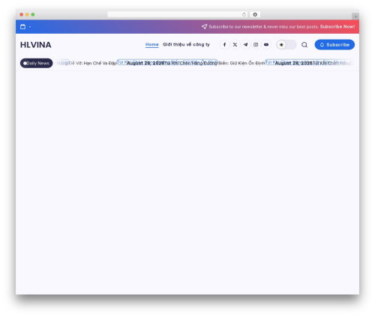Visit the Facebook social icon
The height and width of the screenshot is (317, 375).
point(224,45)
